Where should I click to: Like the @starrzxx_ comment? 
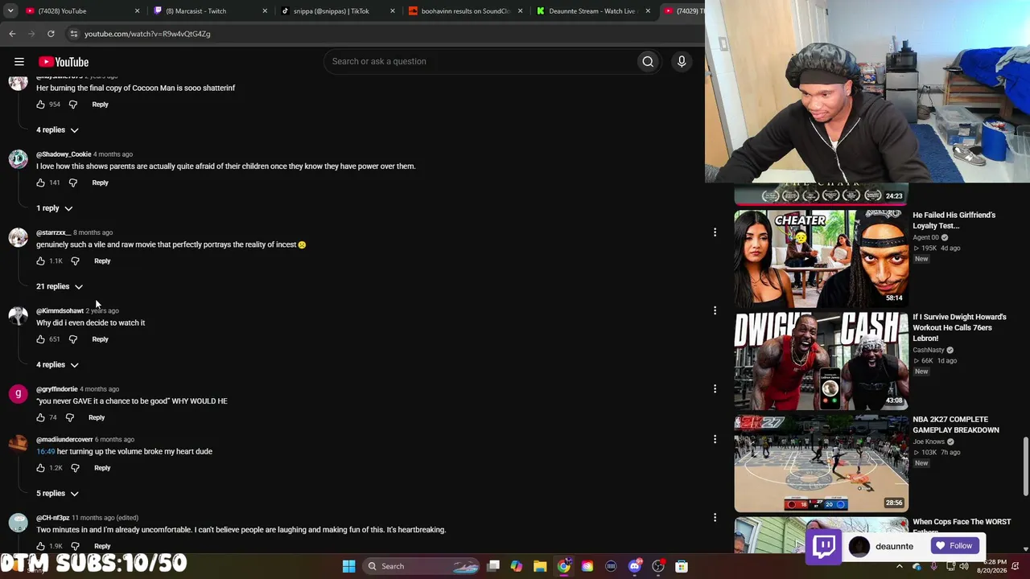pyautogui.click(x=41, y=261)
